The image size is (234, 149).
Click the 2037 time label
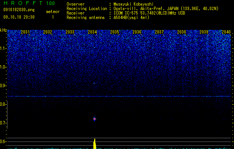(x=159, y=32)
